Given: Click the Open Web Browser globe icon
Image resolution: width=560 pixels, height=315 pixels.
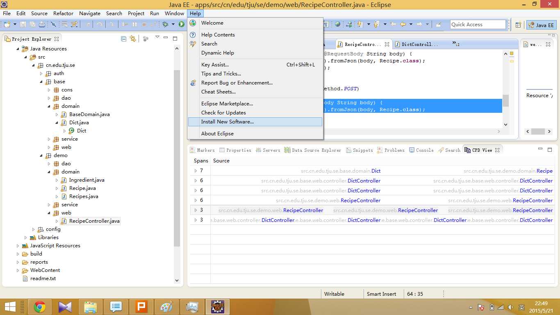Looking at the screenshot, I should pos(337,25).
